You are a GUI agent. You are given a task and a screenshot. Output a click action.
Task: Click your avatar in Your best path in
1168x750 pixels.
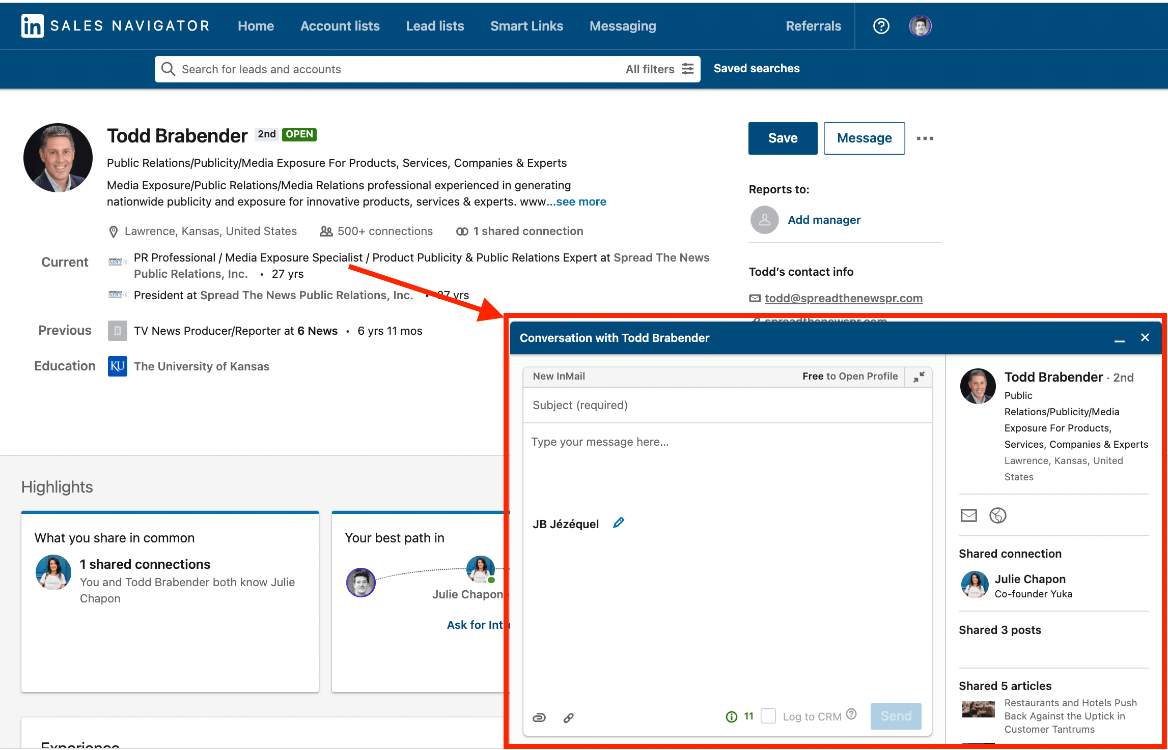pos(360,583)
